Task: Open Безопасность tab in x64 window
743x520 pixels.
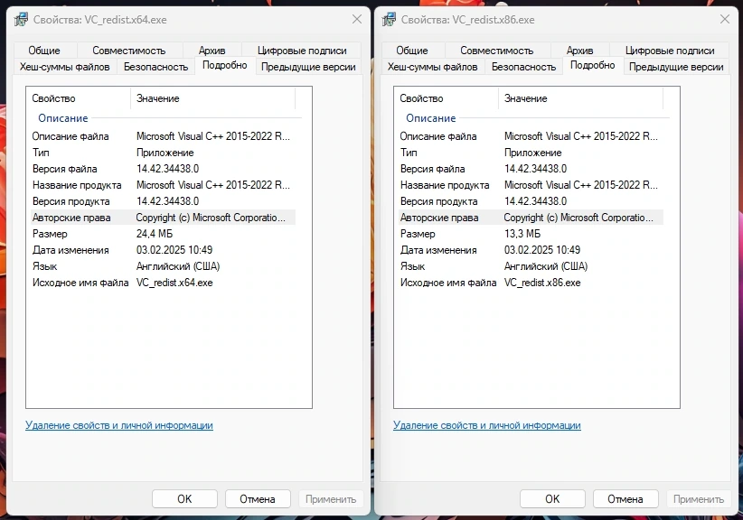Action: [x=155, y=67]
